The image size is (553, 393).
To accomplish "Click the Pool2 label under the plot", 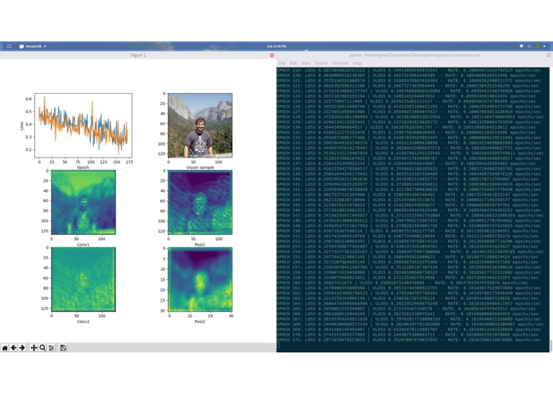I will 200,321.
